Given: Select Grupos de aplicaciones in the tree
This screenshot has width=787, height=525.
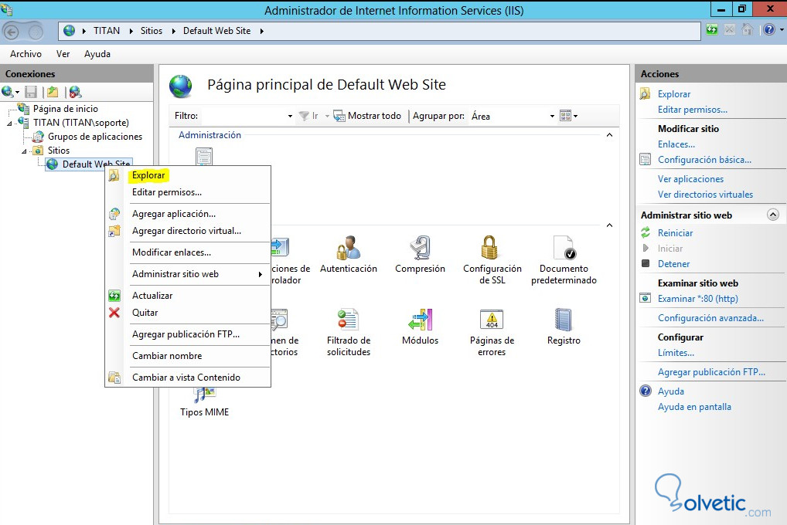Looking at the screenshot, I should point(95,137).
